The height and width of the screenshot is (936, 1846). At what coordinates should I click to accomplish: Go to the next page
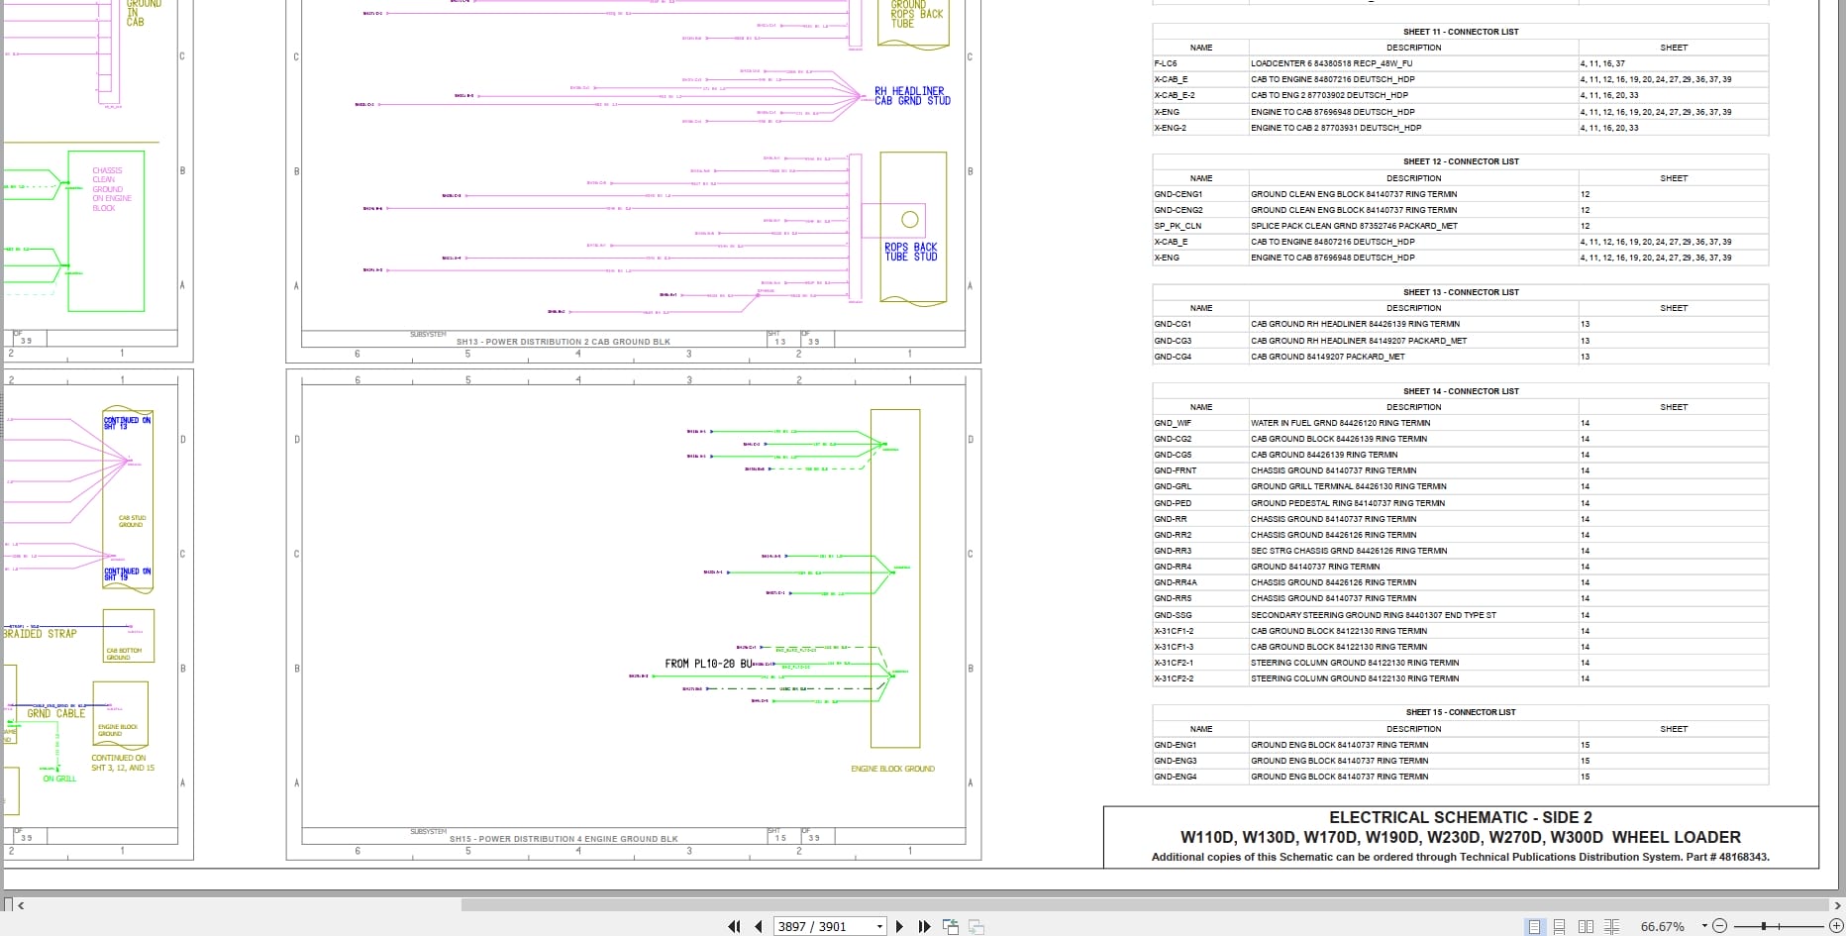[899, 926]
